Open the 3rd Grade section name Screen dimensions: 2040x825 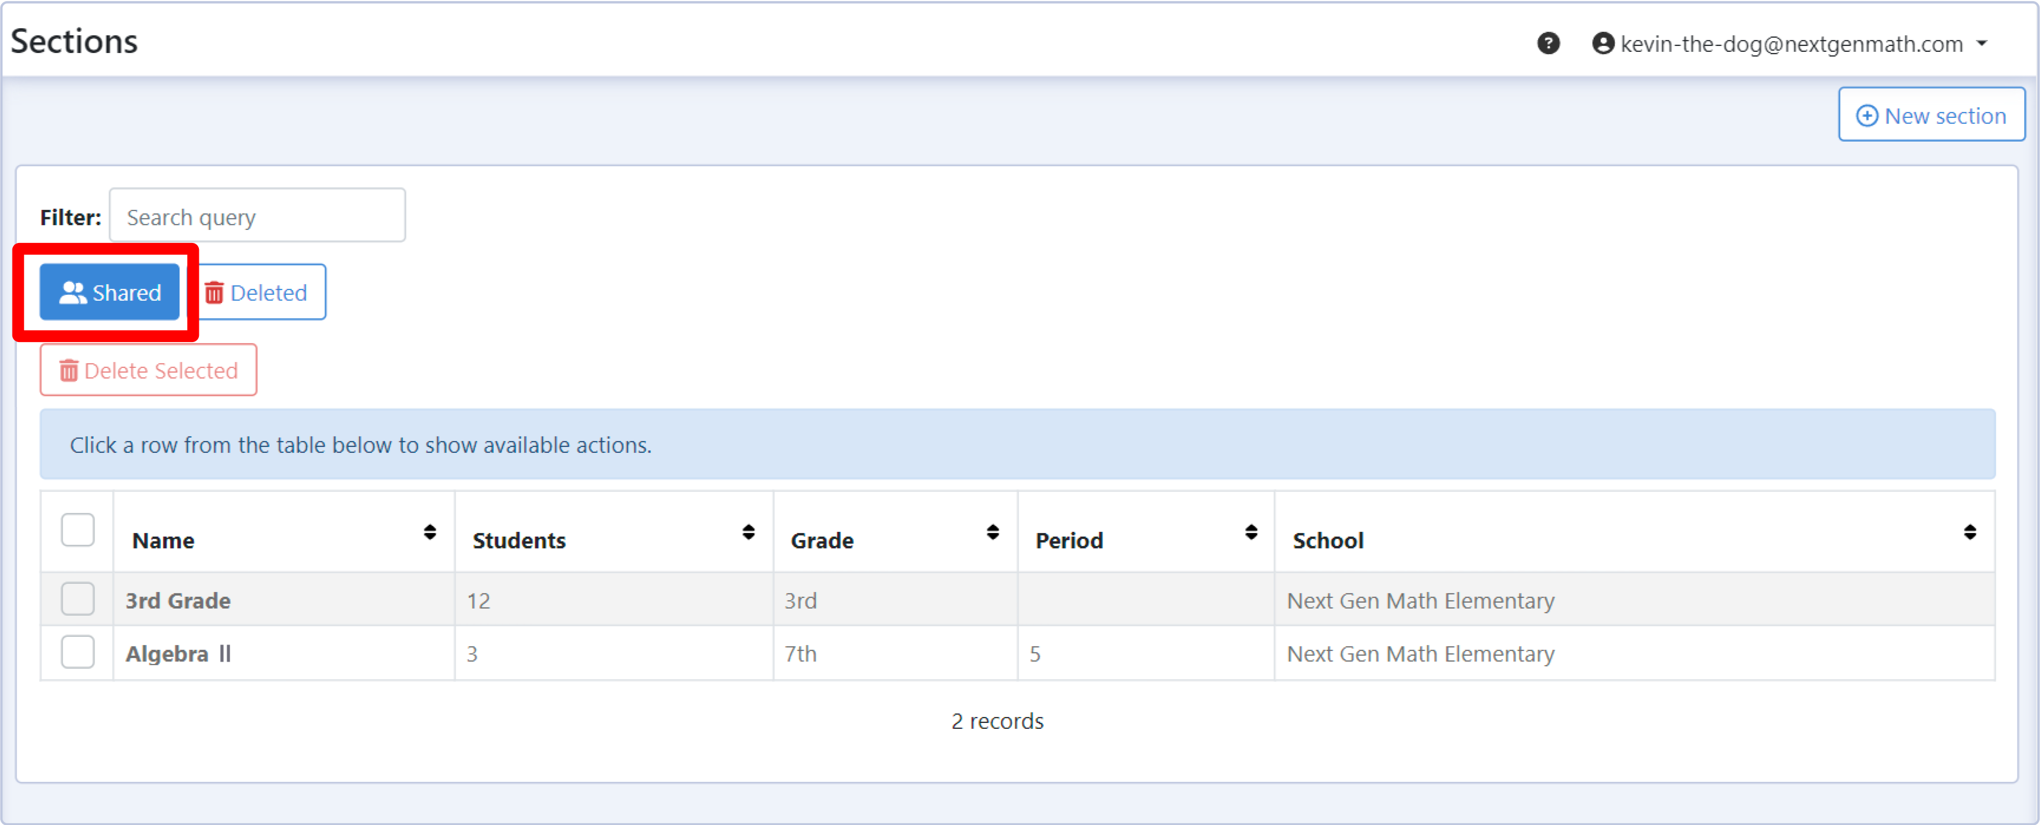pos(178,600)
